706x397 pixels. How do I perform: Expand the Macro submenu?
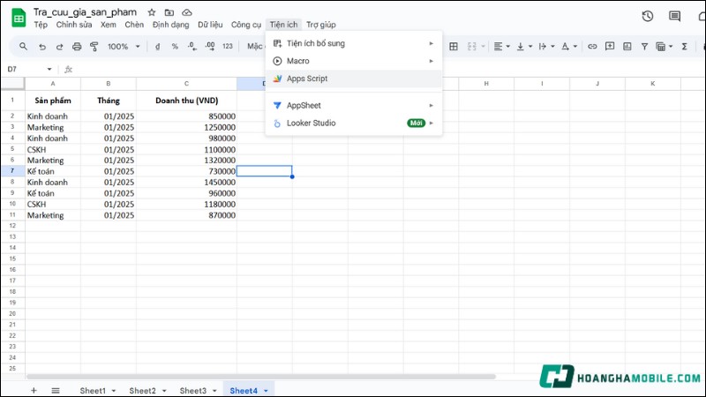[354, 61]
